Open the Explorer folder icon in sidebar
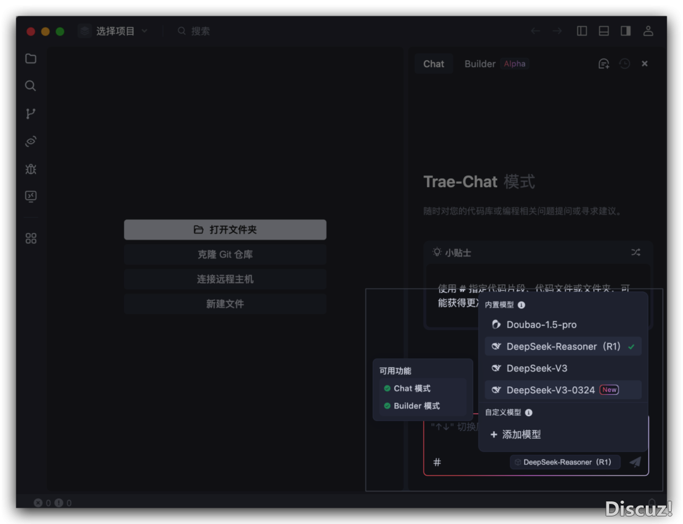 pos(30,58)
